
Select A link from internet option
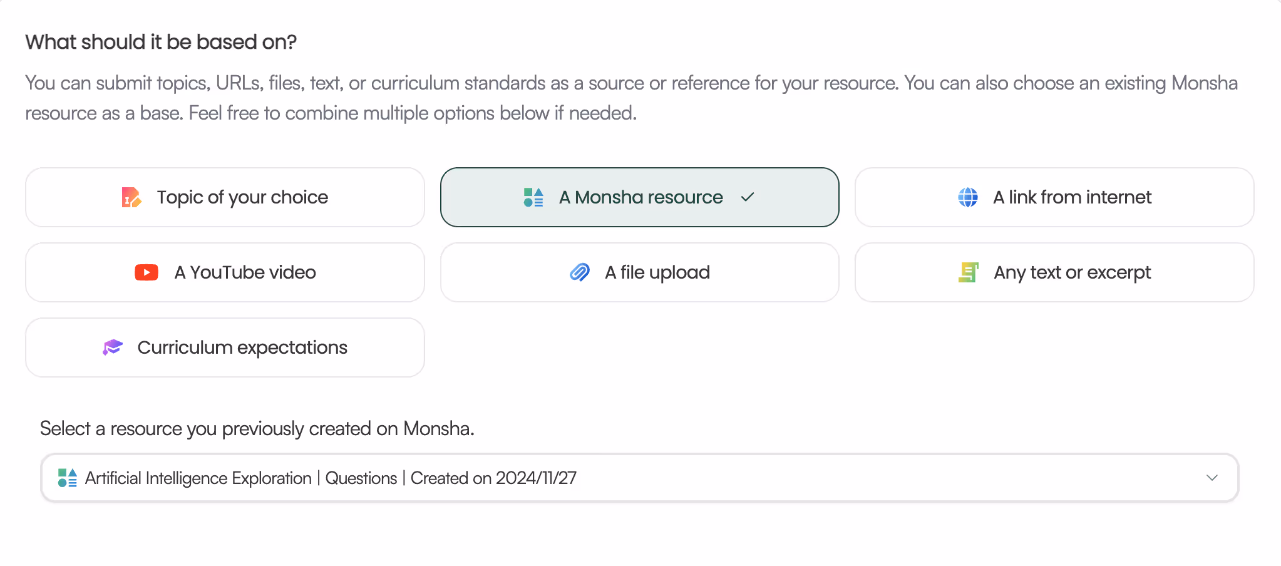coord(1054,197)
